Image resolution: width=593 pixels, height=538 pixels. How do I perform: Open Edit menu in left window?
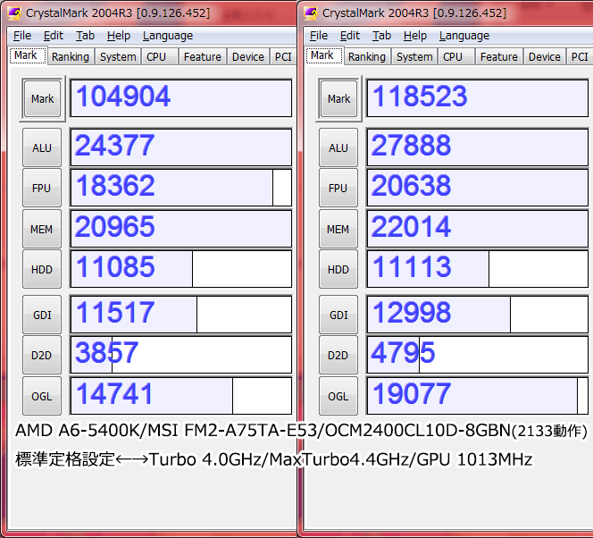click(x=54, y=36)
